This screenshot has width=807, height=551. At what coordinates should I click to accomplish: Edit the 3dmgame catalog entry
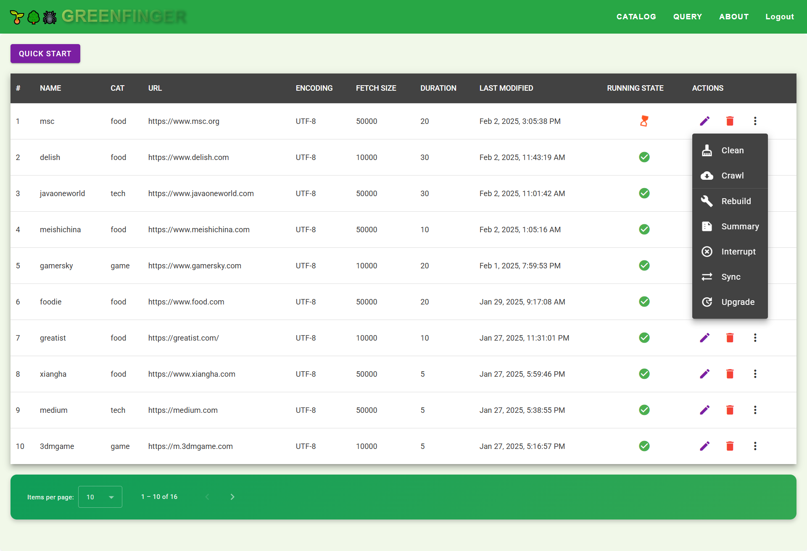705,446
